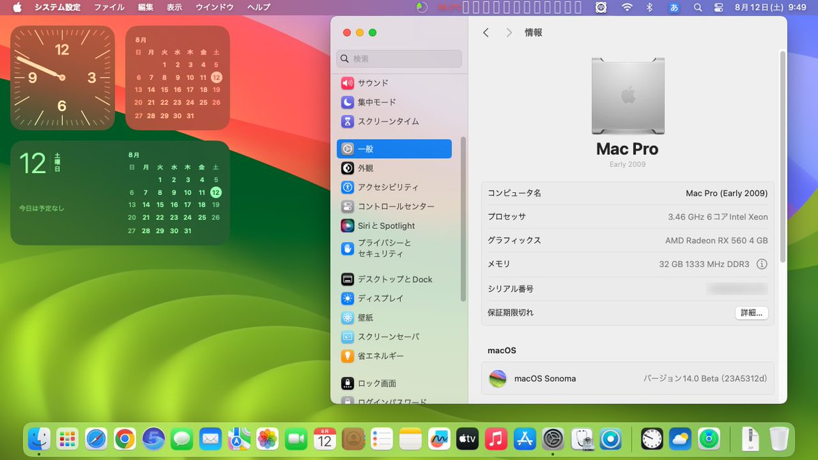818x460 pixels.
Task: Open アクセシビリティ settings
Action: (x=394, y=187)
